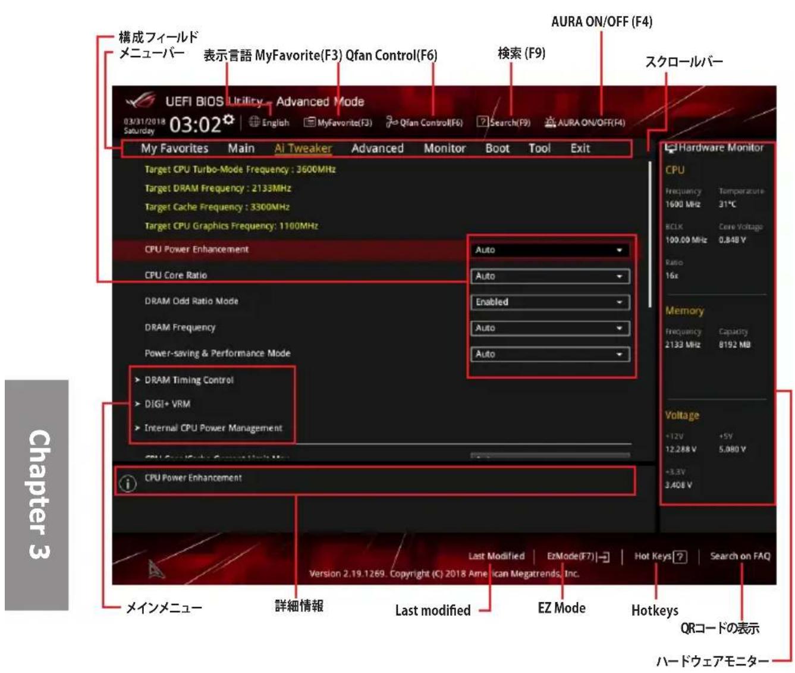795x673 pixels.
Task: Click +5V voltage value 5.080 V
Action: tap(732, 449)
